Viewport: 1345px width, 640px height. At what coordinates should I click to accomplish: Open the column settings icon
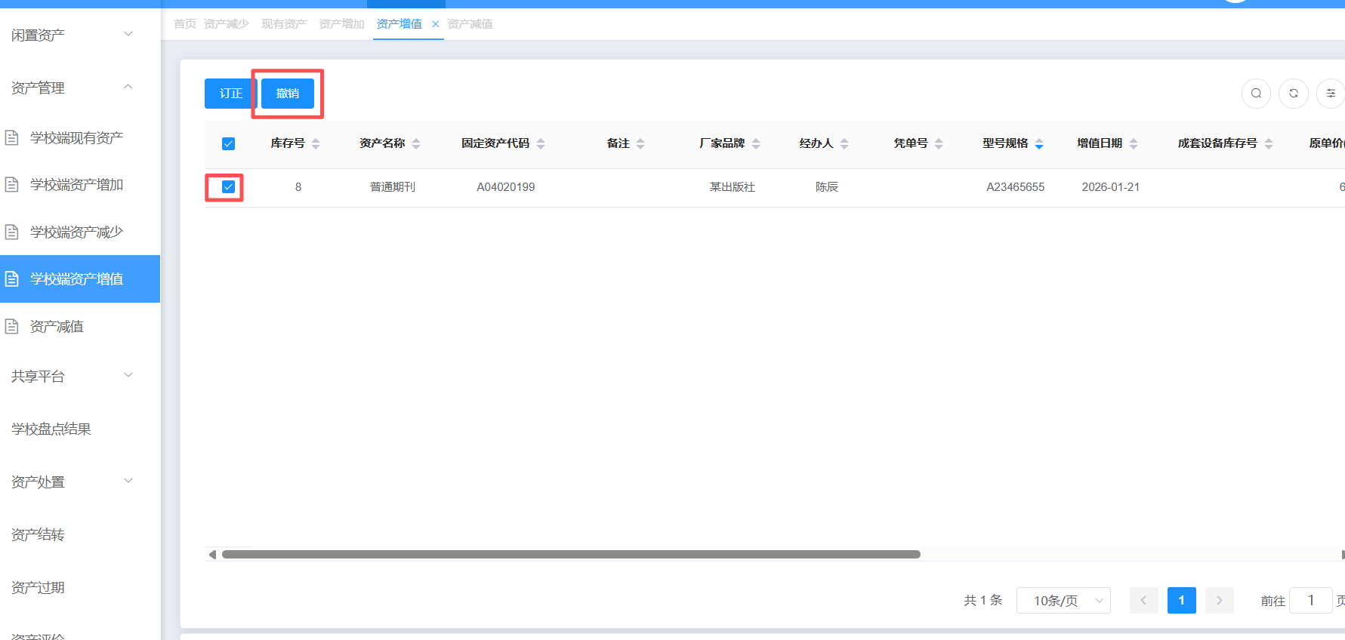(x=1330, y=94)
